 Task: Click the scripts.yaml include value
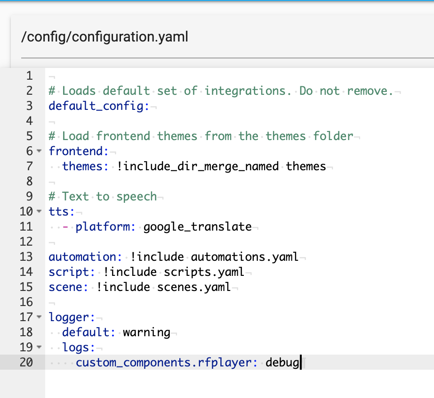click(x=204, y=272)
